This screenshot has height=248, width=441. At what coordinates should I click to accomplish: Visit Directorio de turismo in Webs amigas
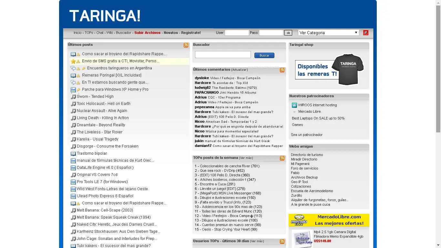[307, 155]
